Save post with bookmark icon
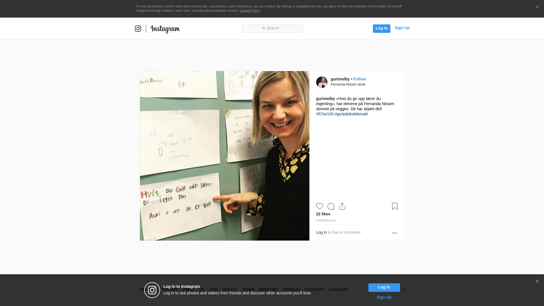The image size is (544, 306). [395, 206]
